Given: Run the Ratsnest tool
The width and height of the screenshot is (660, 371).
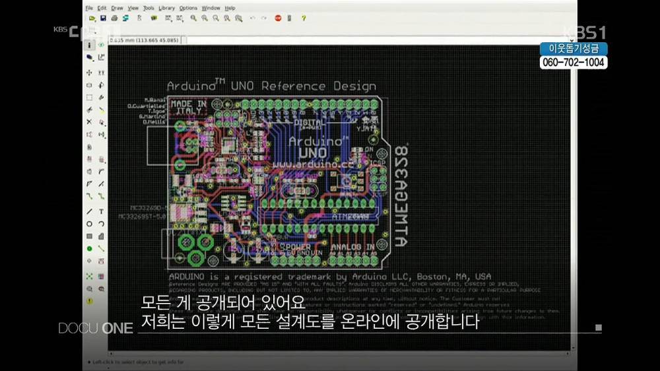Looking at the screenshot, I should pyautogui.click(x=89, y=276).
